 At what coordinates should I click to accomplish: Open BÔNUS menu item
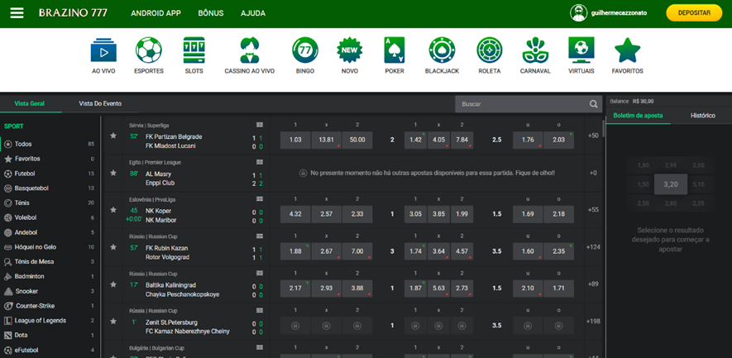[x=211, y=13]
